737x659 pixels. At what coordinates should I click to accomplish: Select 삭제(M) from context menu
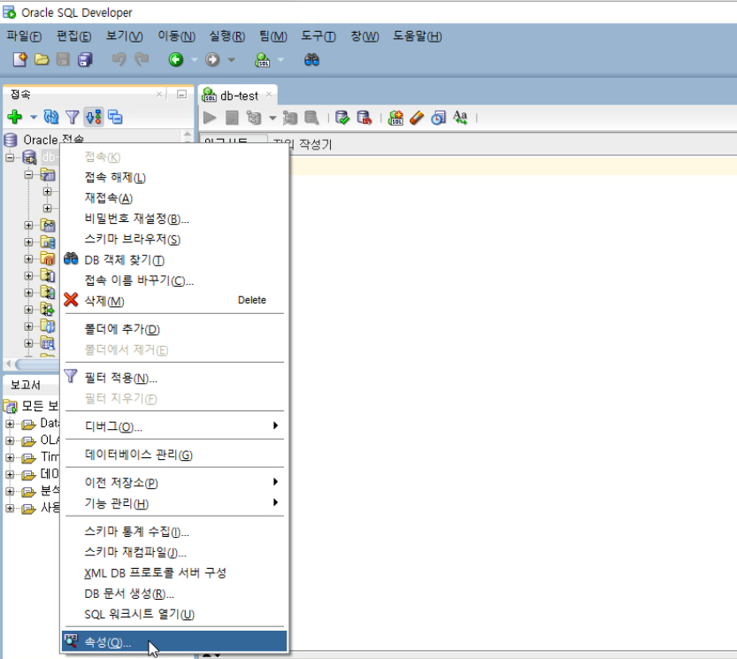tap(174, 301)
